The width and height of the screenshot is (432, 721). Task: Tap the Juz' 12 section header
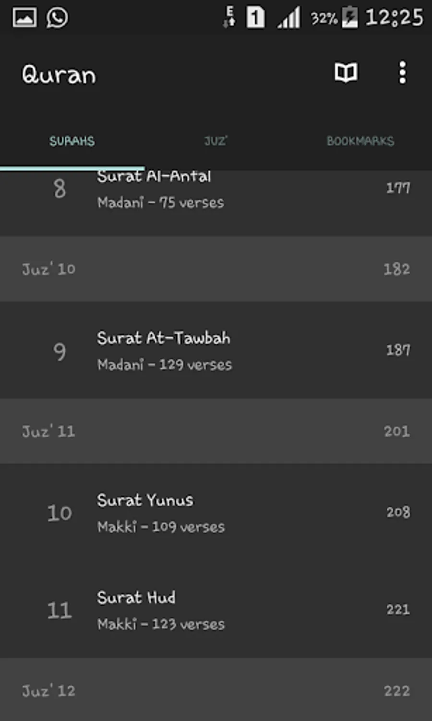pyautogui.click(x=216, y=690)
